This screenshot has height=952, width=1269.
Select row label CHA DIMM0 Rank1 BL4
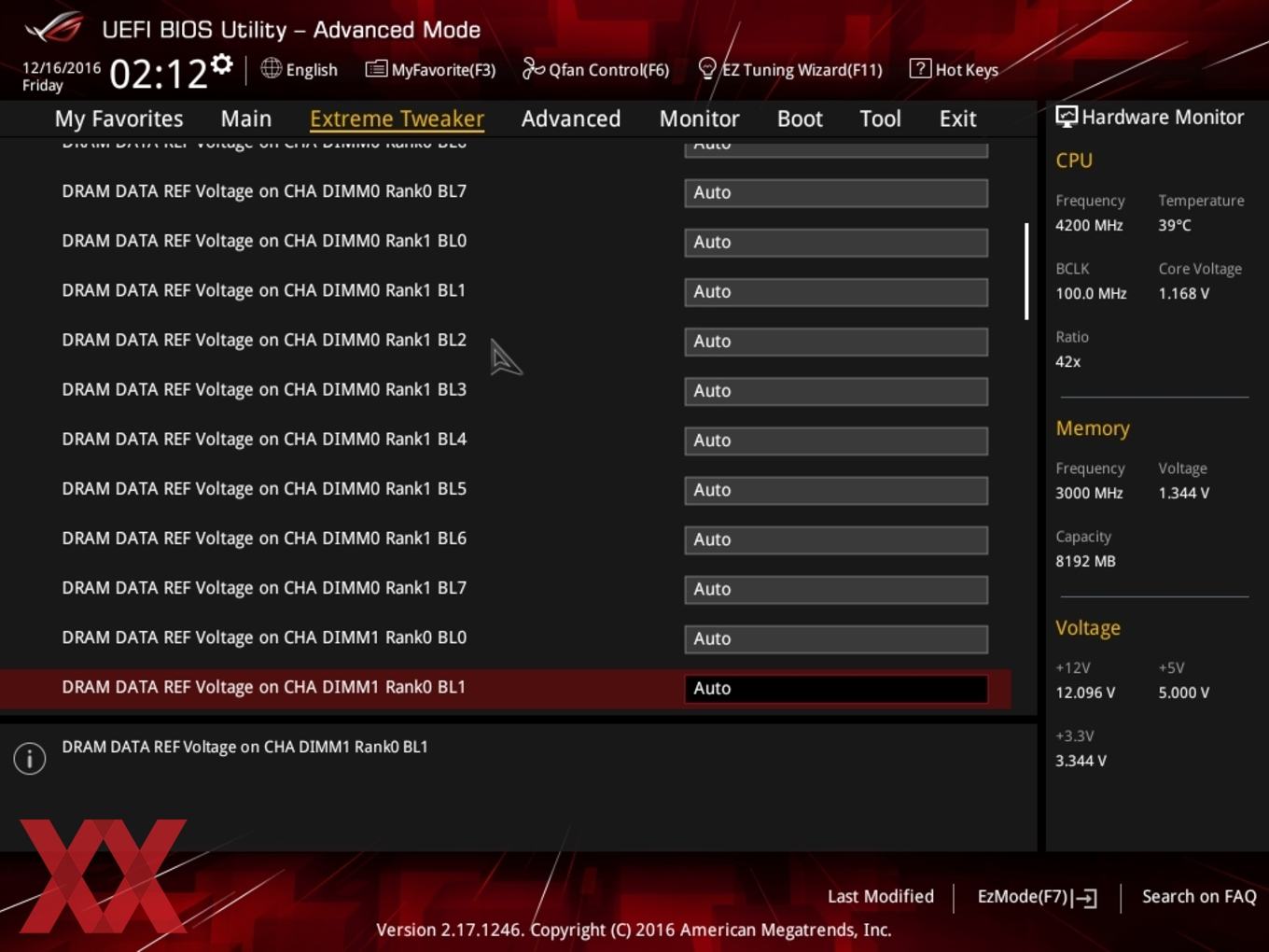pos(264,439)
